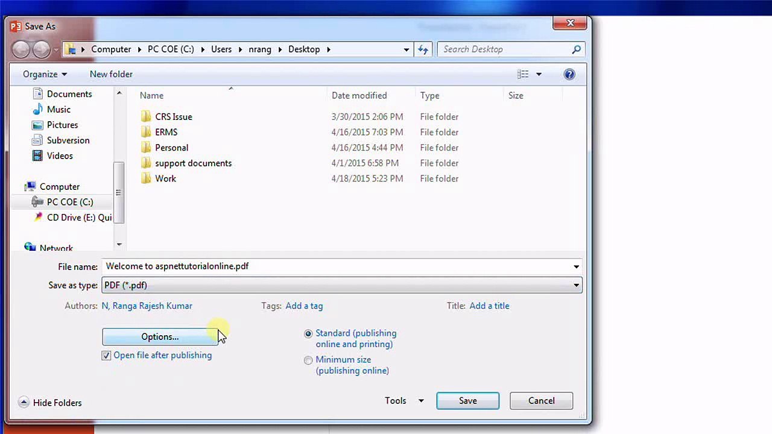This screenshot has height=434, width=772.
Task: Click the New folder button
Action: (111, 74)
